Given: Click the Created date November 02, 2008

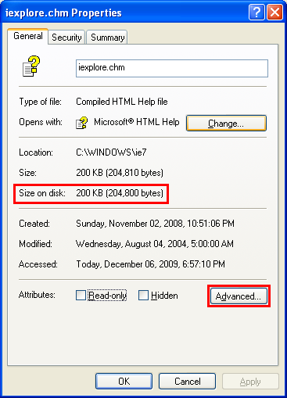Looking at the screenshot, I should pos(155,224).
